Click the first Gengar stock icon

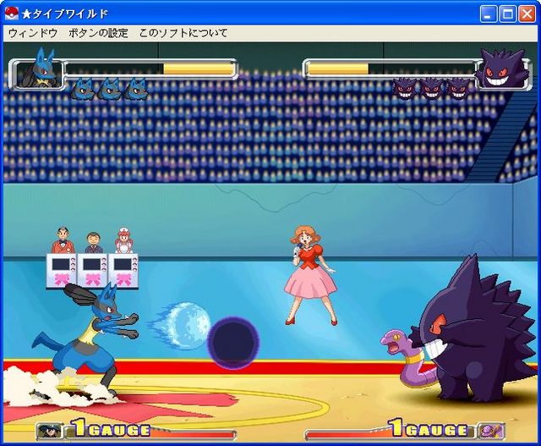(x=405, y=89)
